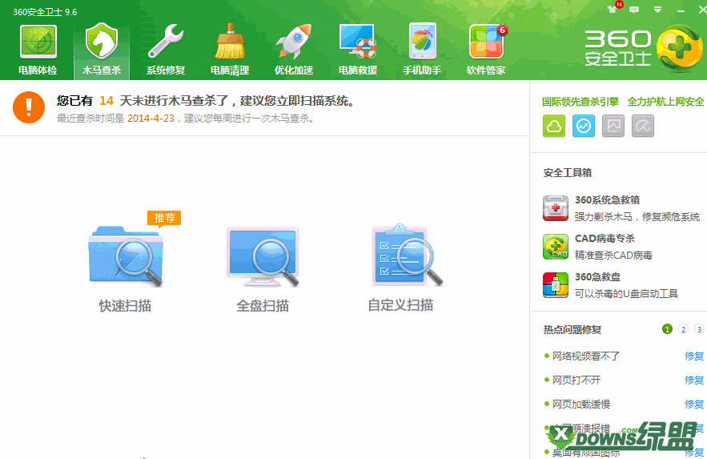Start 全盘扫描 monitor scan
Viewport: 707px width, 459px height.
tap(263, 269)
